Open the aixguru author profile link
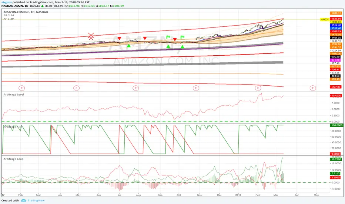This screenshot has width=345, height=204. [6, 2]
